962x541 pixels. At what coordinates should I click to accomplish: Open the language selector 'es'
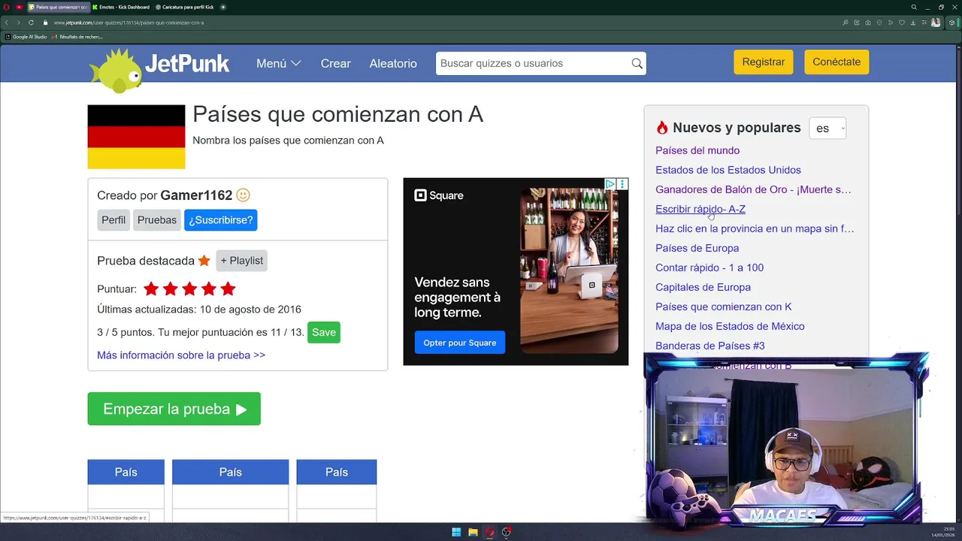point(827,128)
